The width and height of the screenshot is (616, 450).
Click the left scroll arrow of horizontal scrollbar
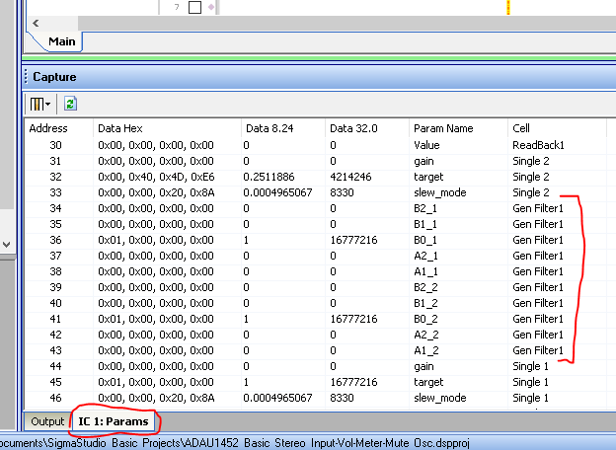[x=36, y=23]
